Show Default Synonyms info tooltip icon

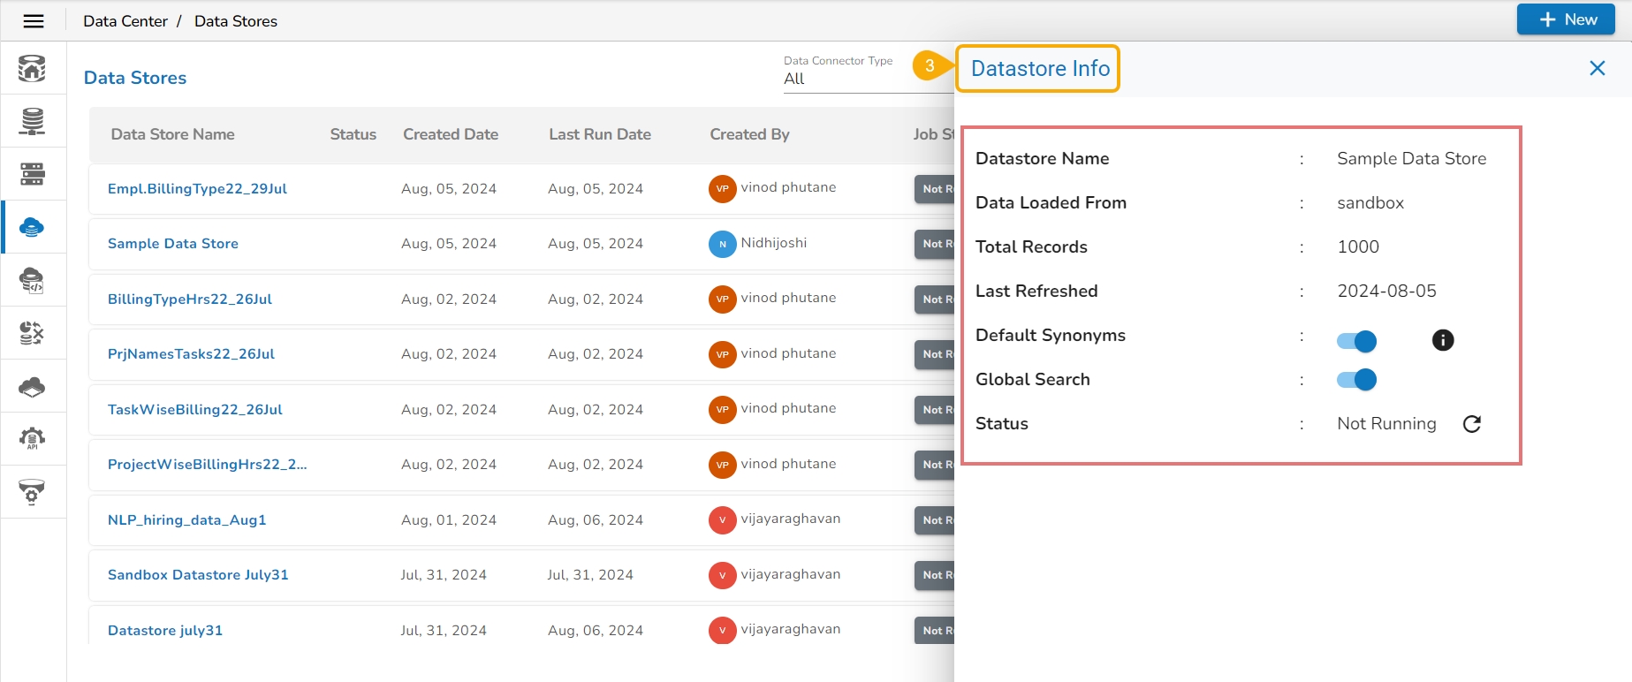(1442, 340)
